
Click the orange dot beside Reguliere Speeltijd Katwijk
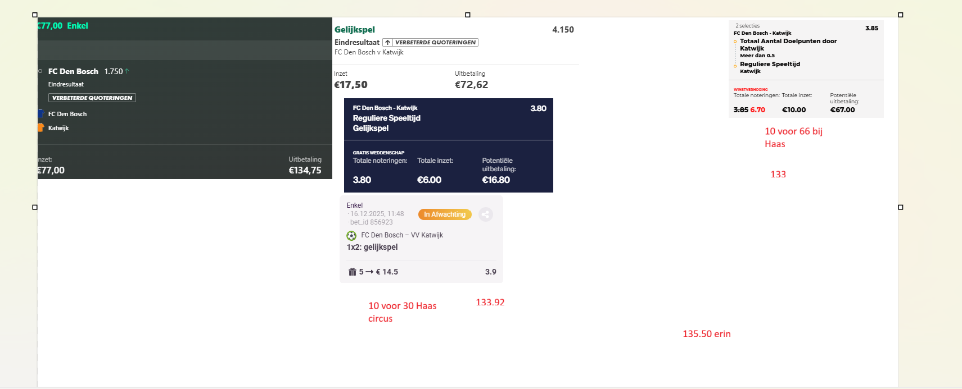[x=735, y=66]
